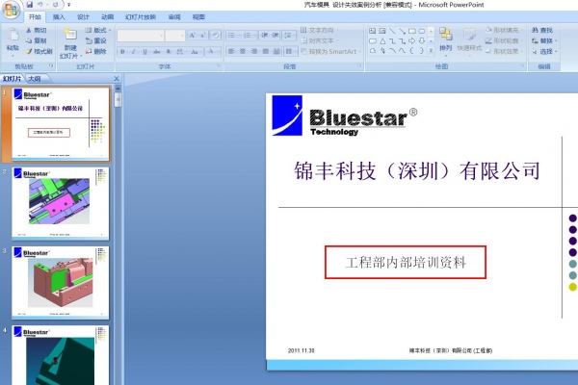
Task: Toggle center text alignment
Action: (243, 52)
